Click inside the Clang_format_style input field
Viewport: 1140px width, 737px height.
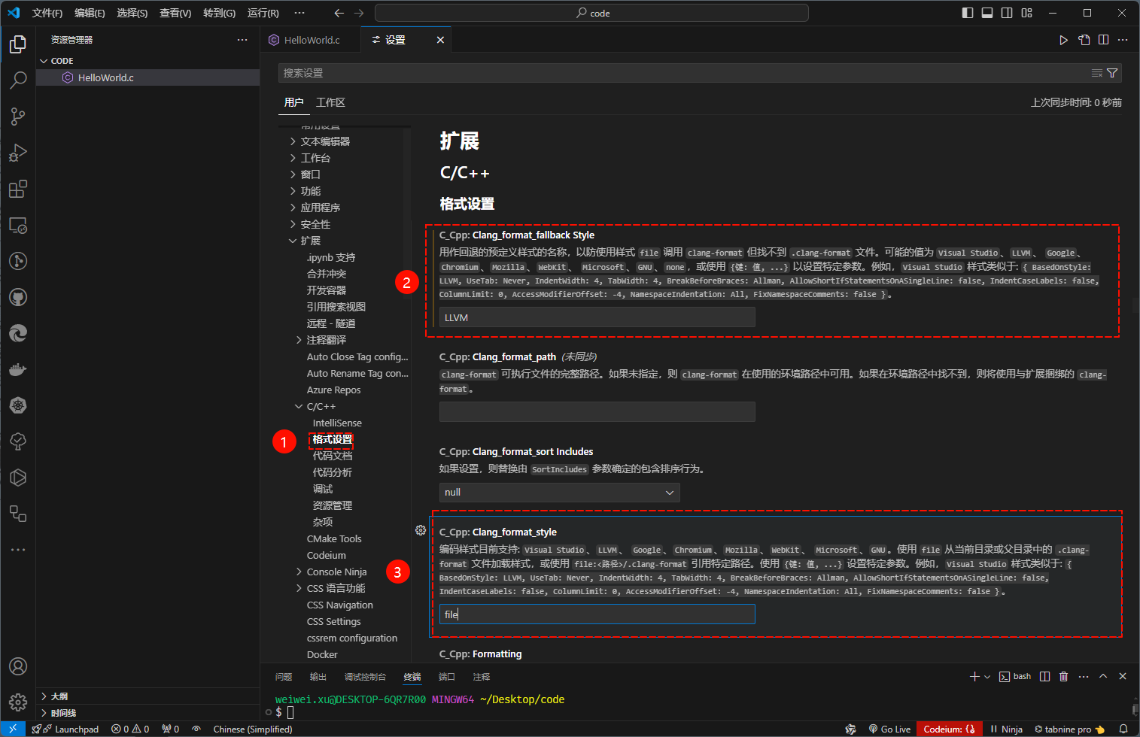(597, 614)
